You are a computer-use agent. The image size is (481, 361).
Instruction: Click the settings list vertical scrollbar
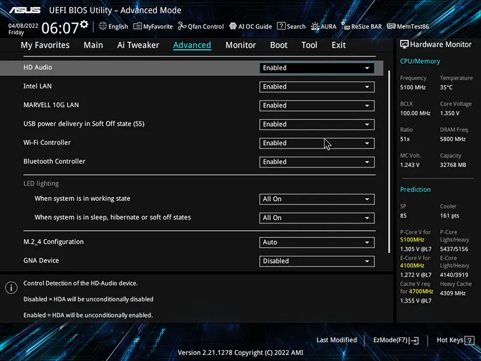389,162
